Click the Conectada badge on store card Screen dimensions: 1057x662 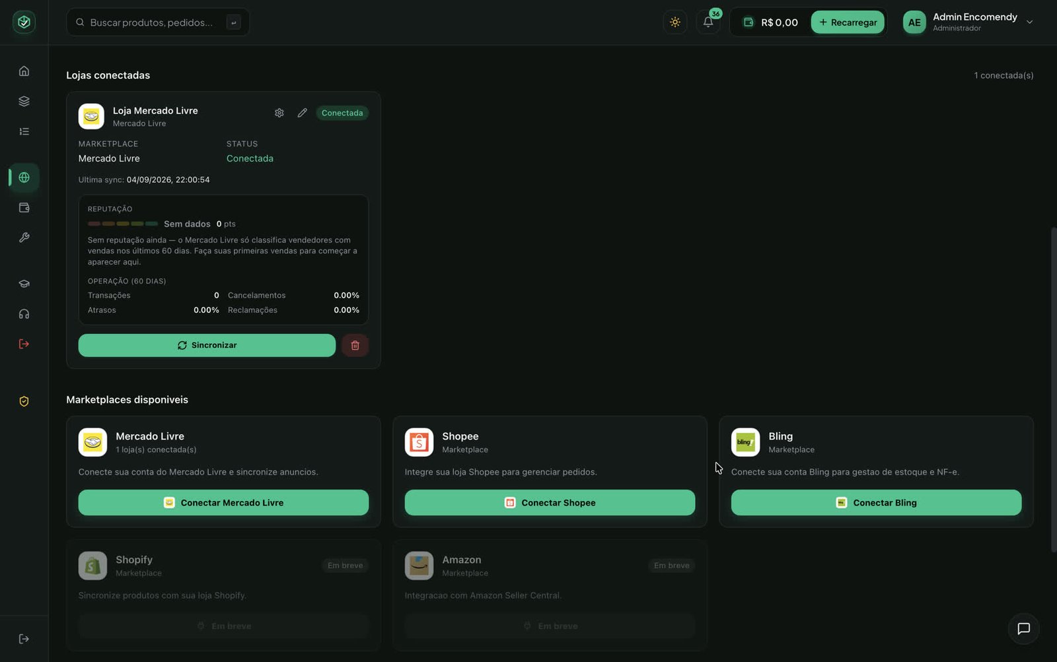coord(342,113)
